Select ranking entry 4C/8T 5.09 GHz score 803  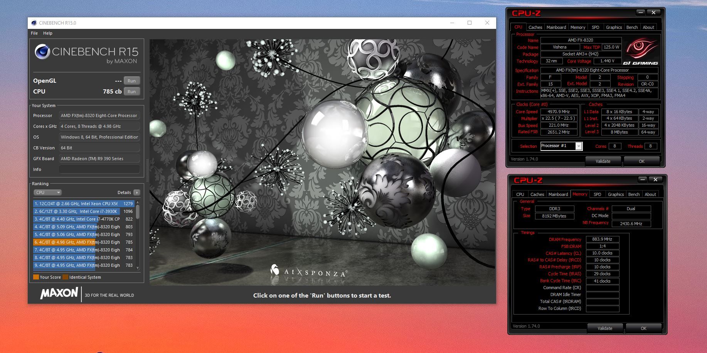coord(84,227)
